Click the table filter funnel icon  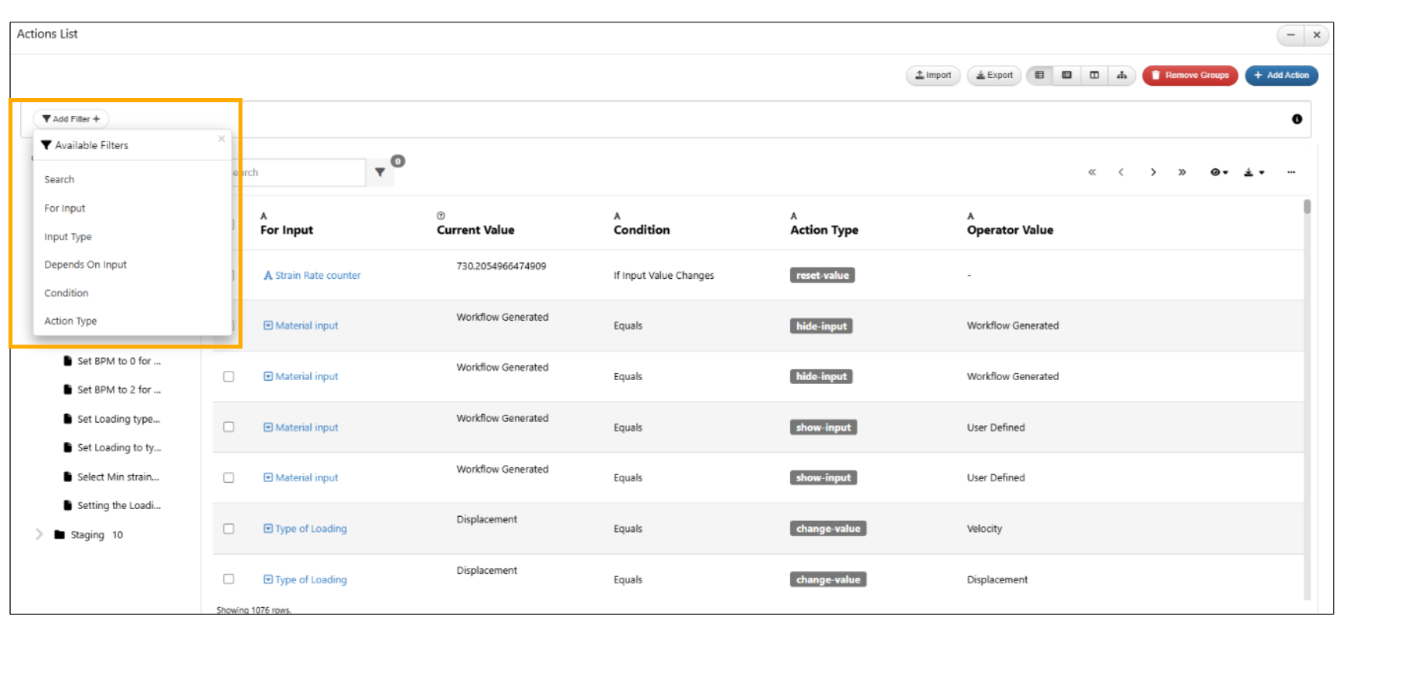tap(380, 172)
